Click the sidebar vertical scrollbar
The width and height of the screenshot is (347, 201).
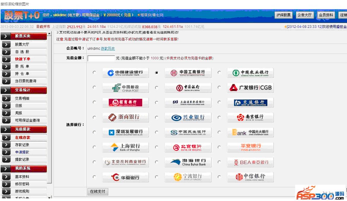coord(50,109)
